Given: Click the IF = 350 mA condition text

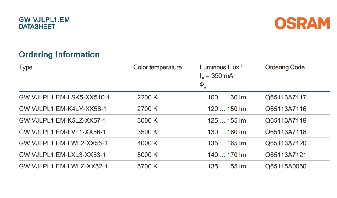Looking at the screenshot, I should point(216,76).
